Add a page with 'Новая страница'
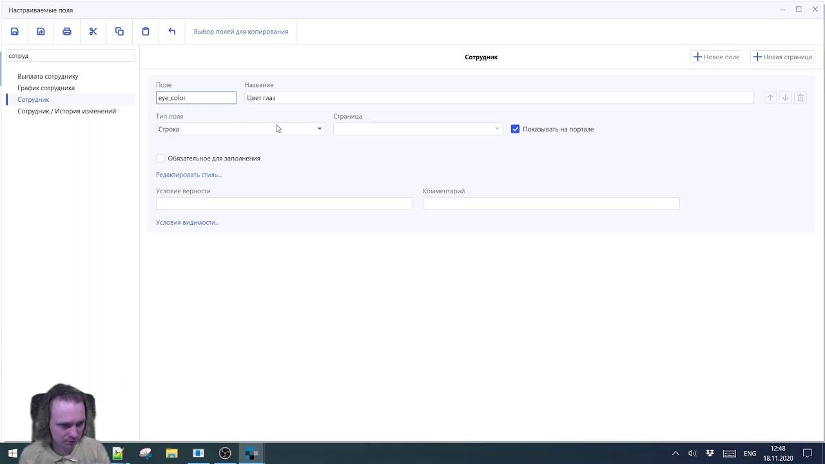Viewport: 825px width, 464px height. click(x=782, y=57)
